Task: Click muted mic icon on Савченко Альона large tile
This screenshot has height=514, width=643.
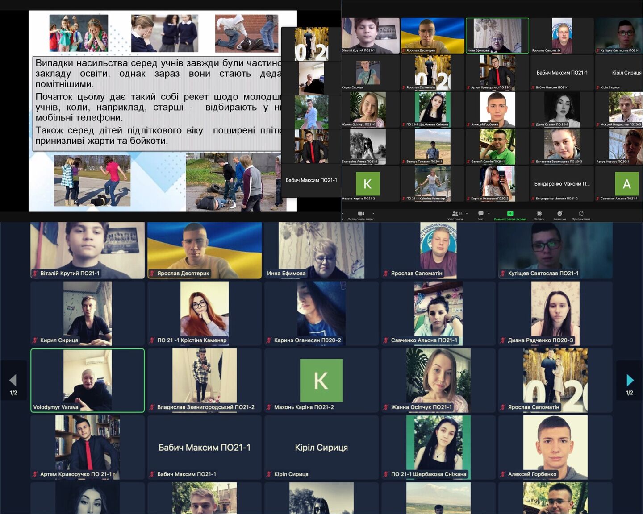Action: pyautogui.click(x=386, y=340)
